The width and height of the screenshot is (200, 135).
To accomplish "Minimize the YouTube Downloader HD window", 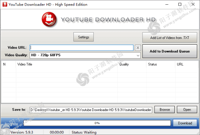I will point(167,4).
